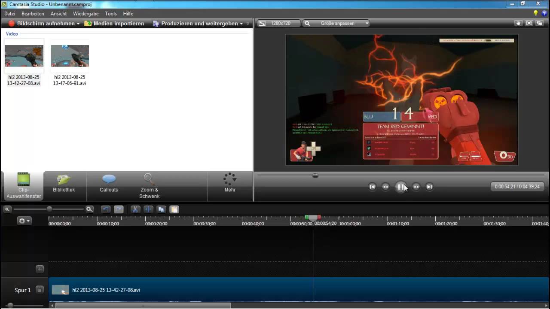
Task: Click the folder icon beside Medien importieren
Action: (x=88, y=24)
